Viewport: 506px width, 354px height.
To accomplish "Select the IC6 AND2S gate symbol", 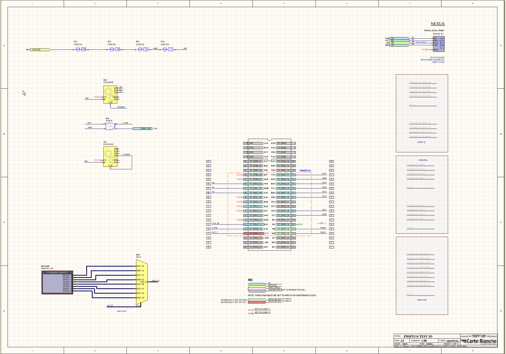I will tap(110, 126).
